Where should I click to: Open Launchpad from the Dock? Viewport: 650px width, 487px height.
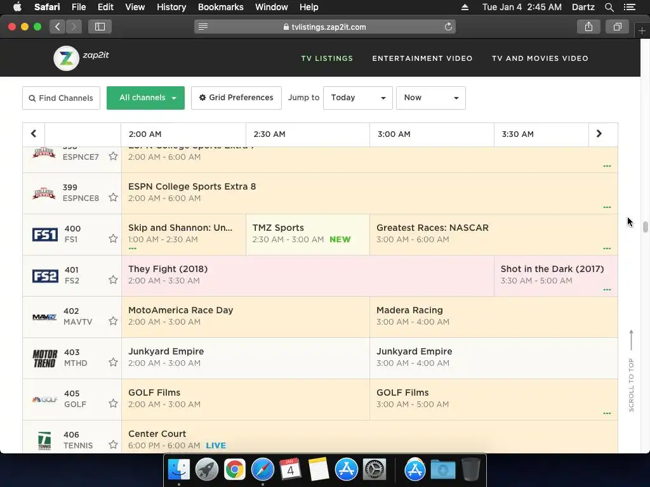[x=207, y=470]
